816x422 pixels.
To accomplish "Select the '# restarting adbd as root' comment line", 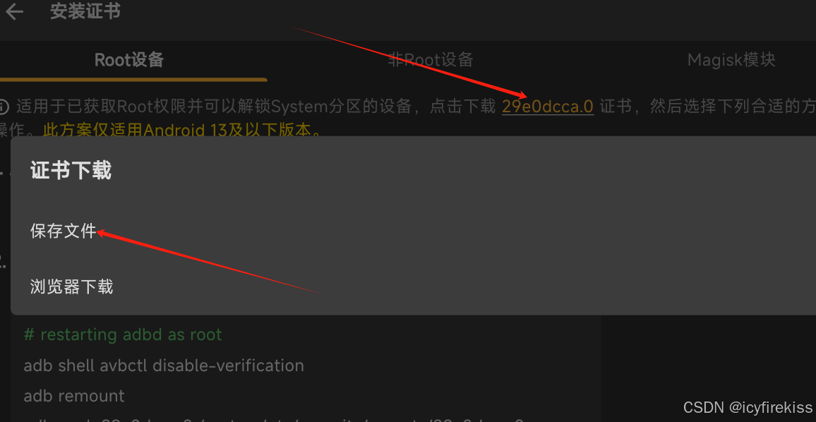I will tap(123, 334).
